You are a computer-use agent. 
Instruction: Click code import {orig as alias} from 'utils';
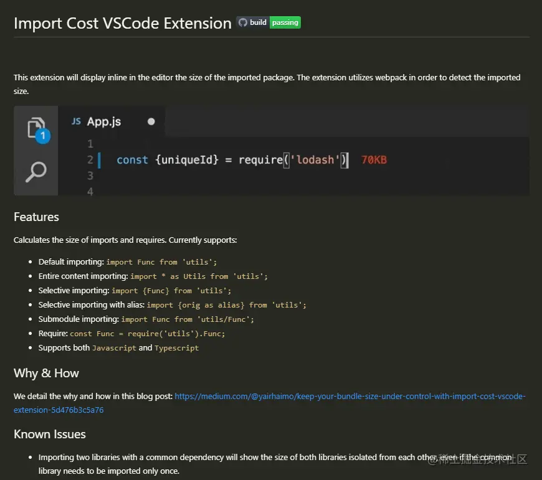click(x=226, y=305)
